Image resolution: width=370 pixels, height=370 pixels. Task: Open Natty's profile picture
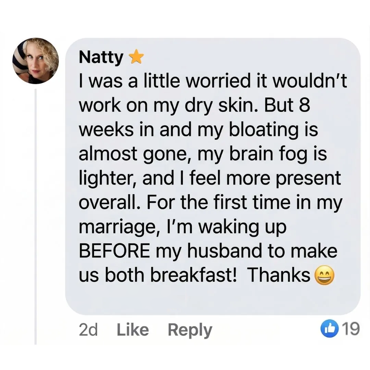[35, 61]
